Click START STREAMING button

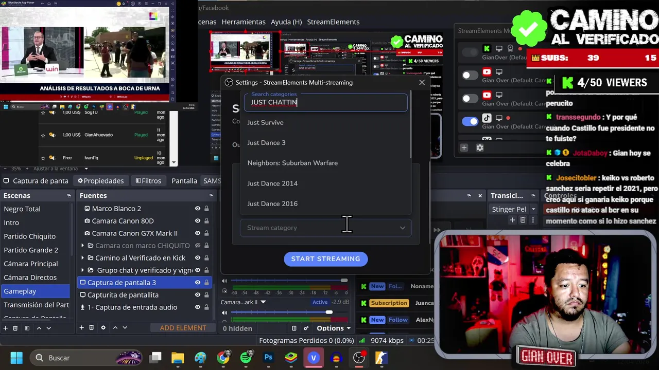(325, 259)
